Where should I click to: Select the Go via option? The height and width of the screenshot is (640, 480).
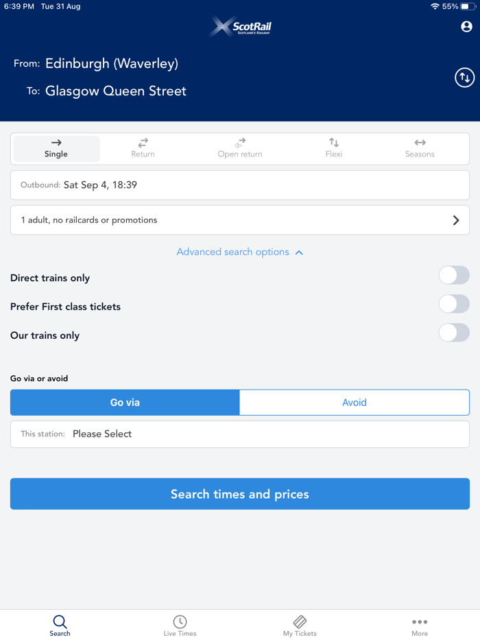coord(124,402)
